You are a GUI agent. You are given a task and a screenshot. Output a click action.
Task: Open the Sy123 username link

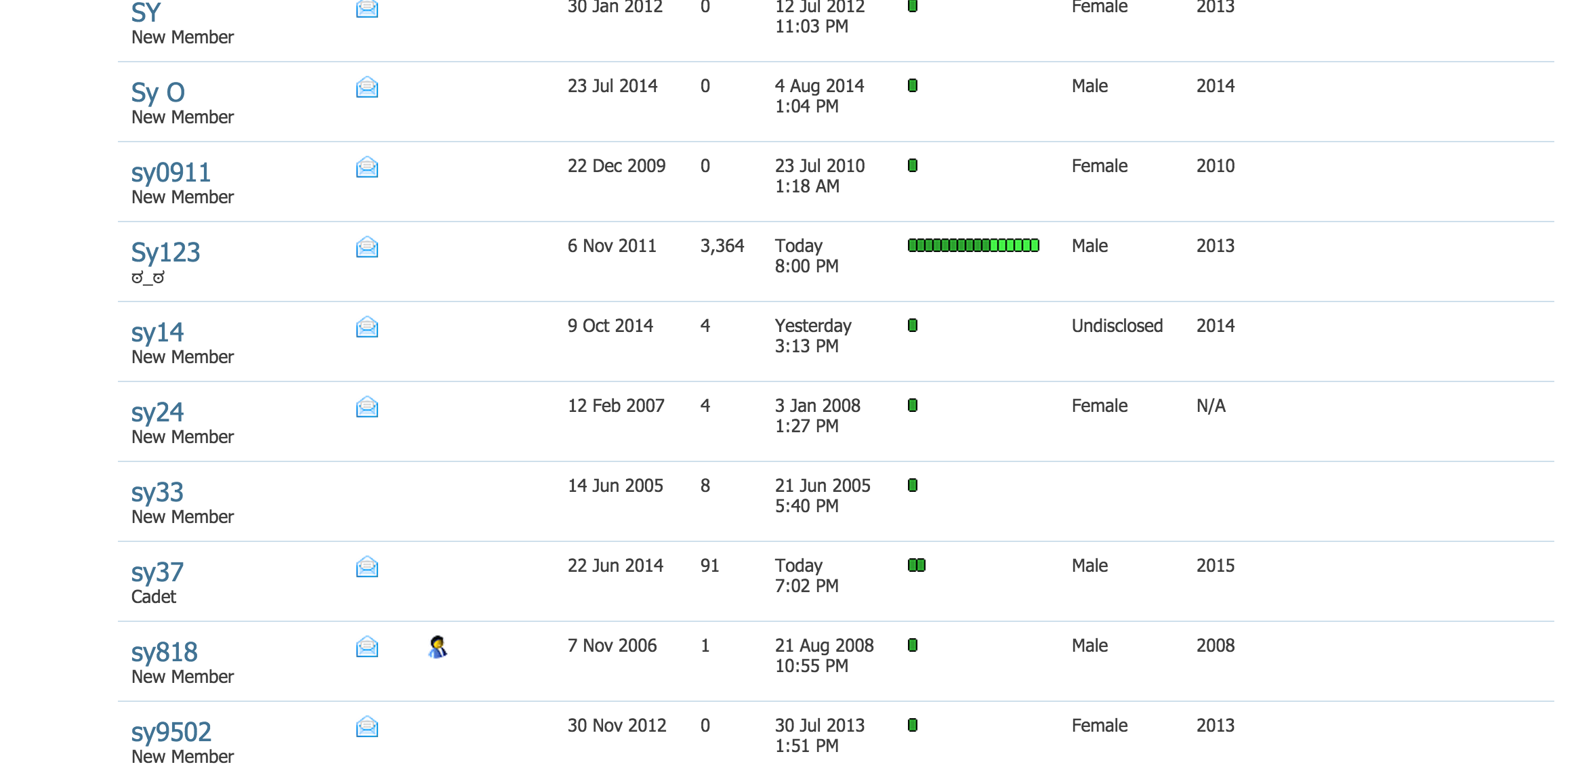click(x=165, y=252)
